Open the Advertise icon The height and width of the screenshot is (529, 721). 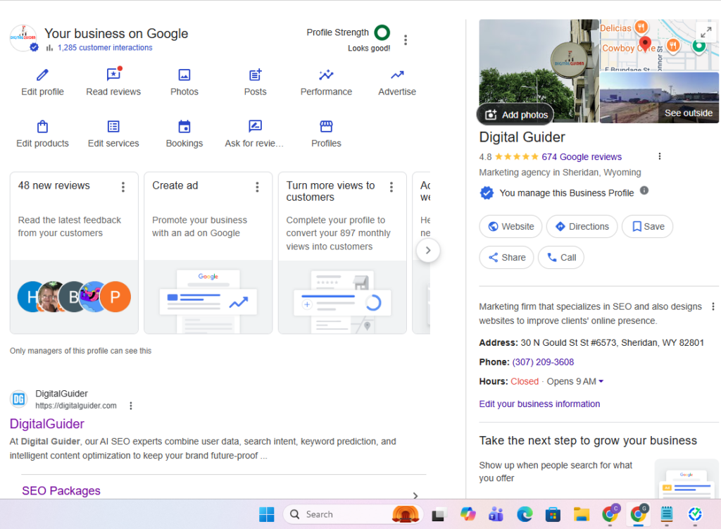[x=397, y=75]
